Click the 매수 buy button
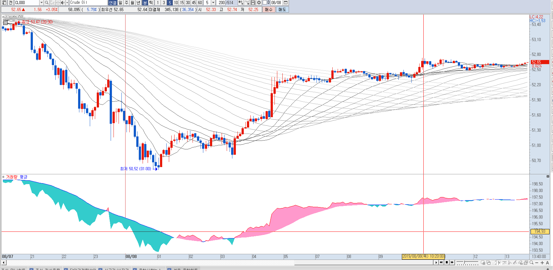 click(268, 9)
